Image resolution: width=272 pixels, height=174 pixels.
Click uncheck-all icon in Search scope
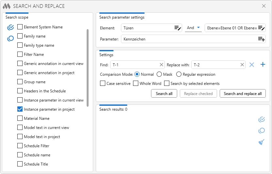pyautogui.click(x=10, y=38)
